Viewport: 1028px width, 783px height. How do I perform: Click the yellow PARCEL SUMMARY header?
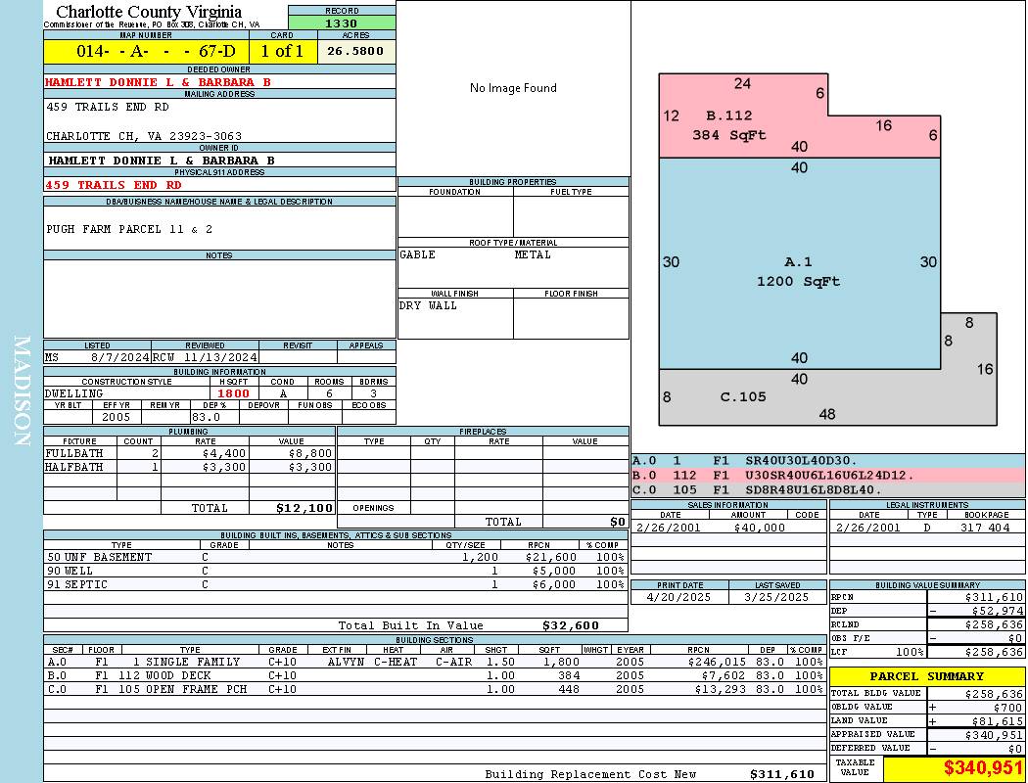point(927,676)
